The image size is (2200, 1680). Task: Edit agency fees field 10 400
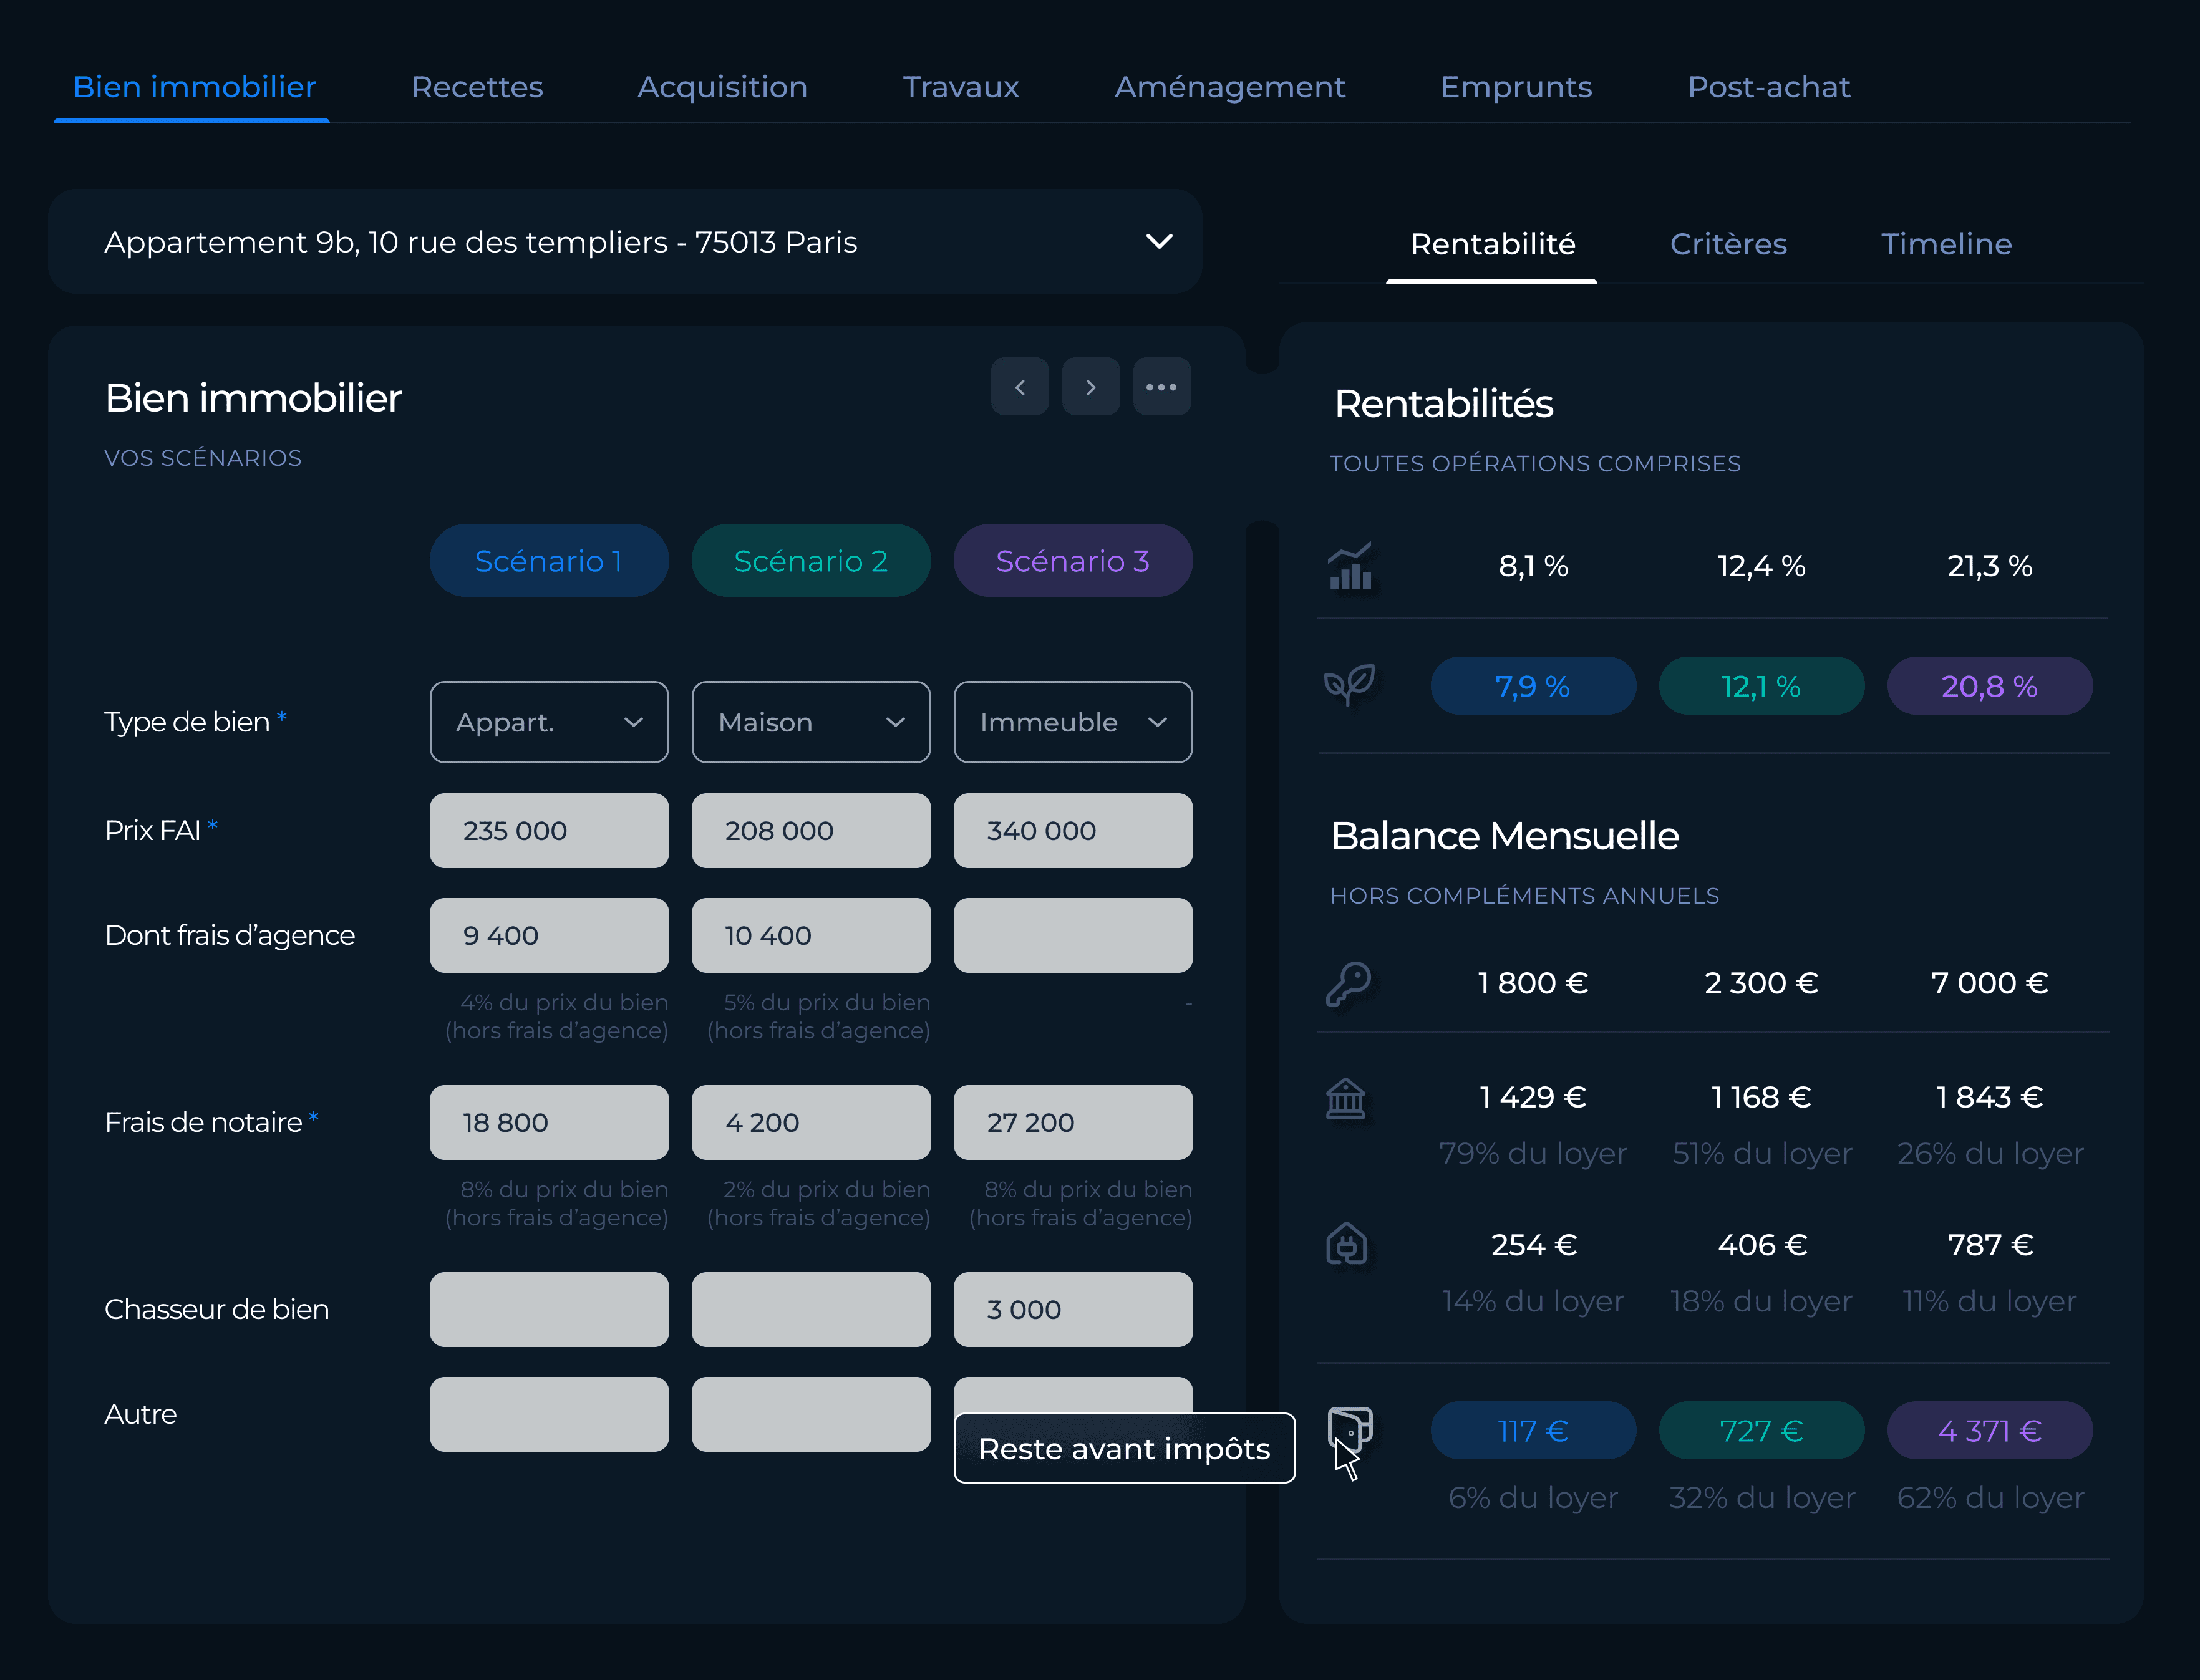811,936
